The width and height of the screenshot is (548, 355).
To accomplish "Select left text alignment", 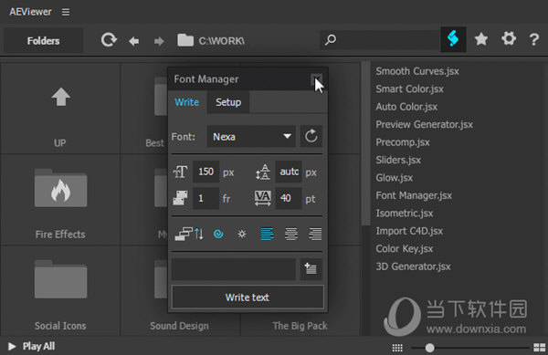I will (268, 234).
